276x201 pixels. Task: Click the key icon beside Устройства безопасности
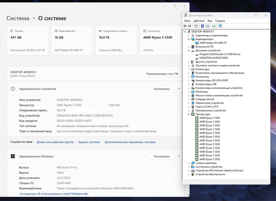(193, 174)
